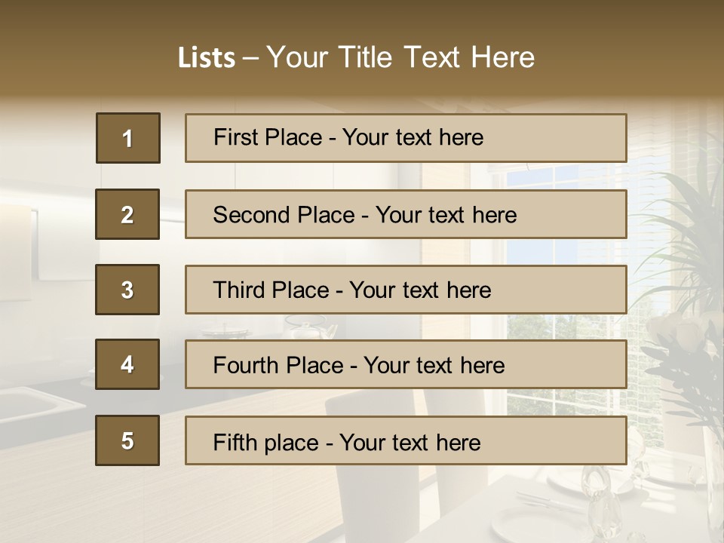Select the number 4 square
Viewport: 724px width, 543px height.
point(127,364)
